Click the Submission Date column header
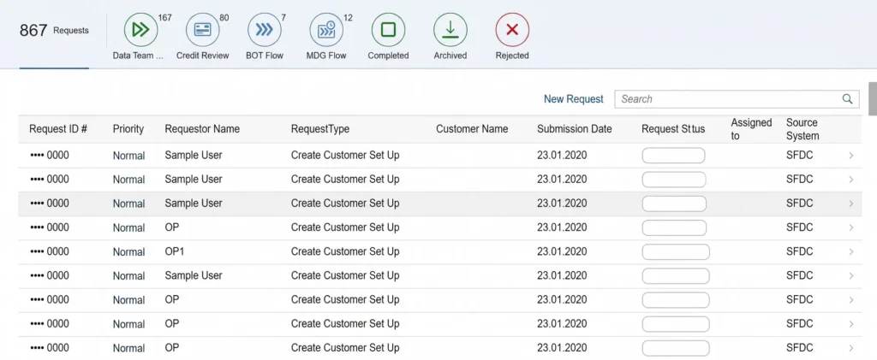 575,129
